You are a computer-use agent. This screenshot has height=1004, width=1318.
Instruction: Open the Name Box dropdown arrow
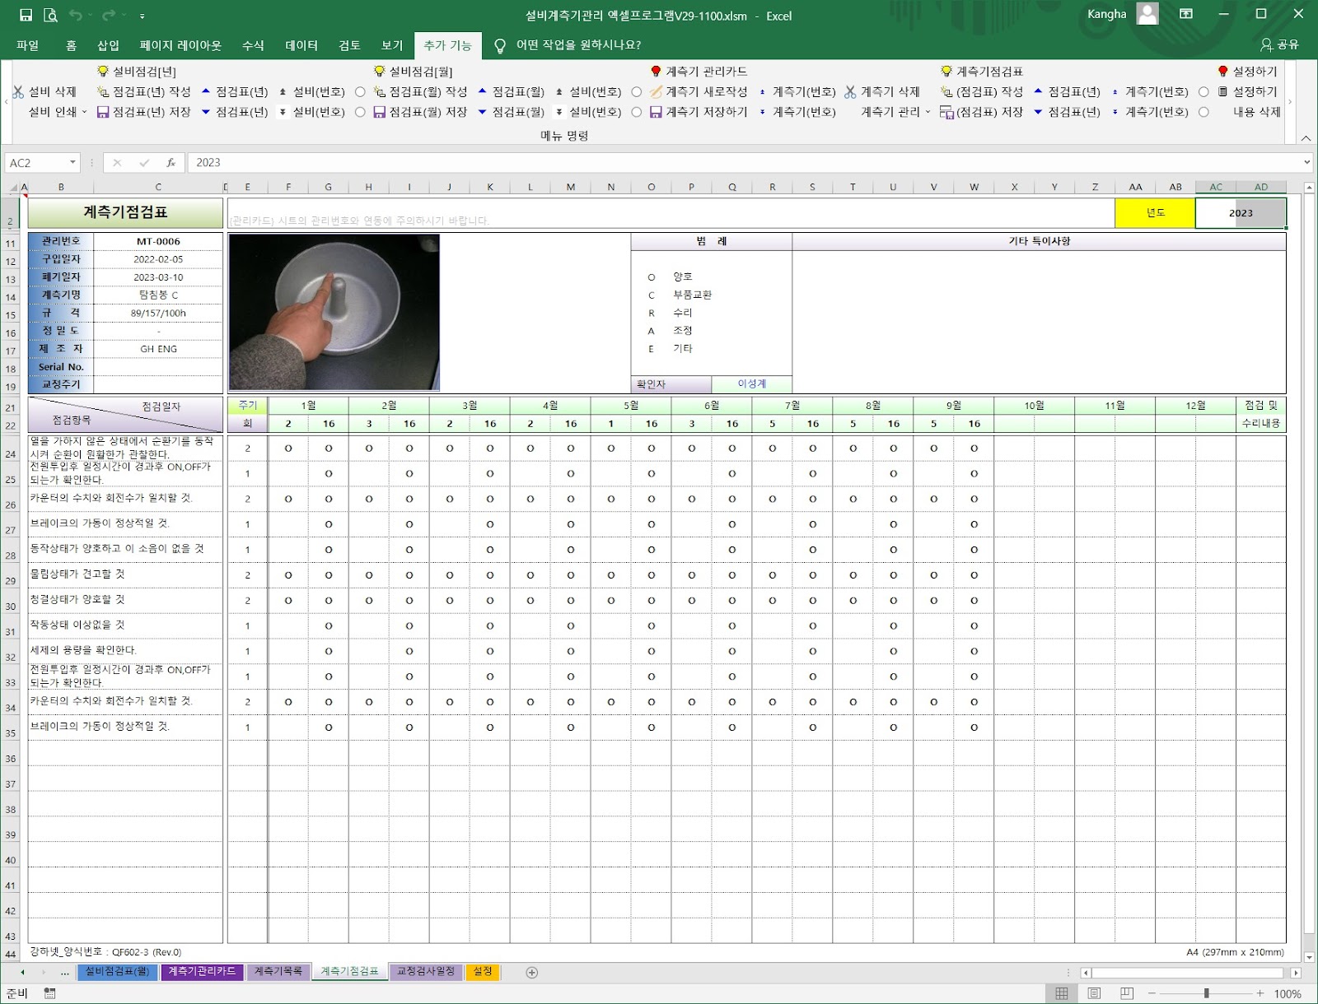tap(72, 163)
